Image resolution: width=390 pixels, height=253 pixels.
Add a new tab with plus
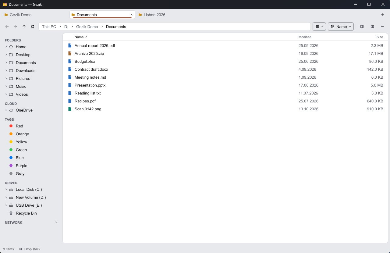pos(383,15)
